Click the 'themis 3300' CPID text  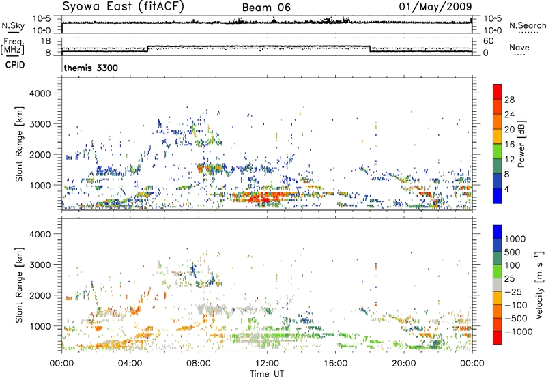91,68
